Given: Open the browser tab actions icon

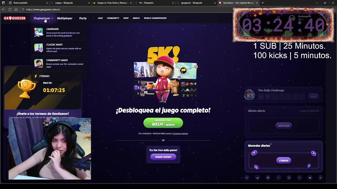Looking at the screenshot, I should click(x=3, y=3).
